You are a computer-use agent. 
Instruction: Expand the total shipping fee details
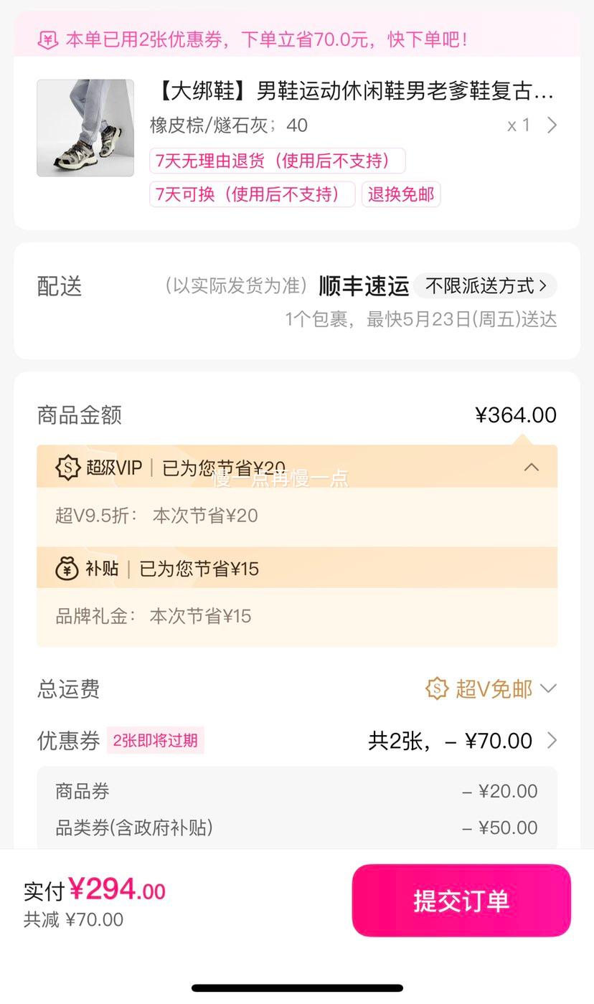[548, 689]
